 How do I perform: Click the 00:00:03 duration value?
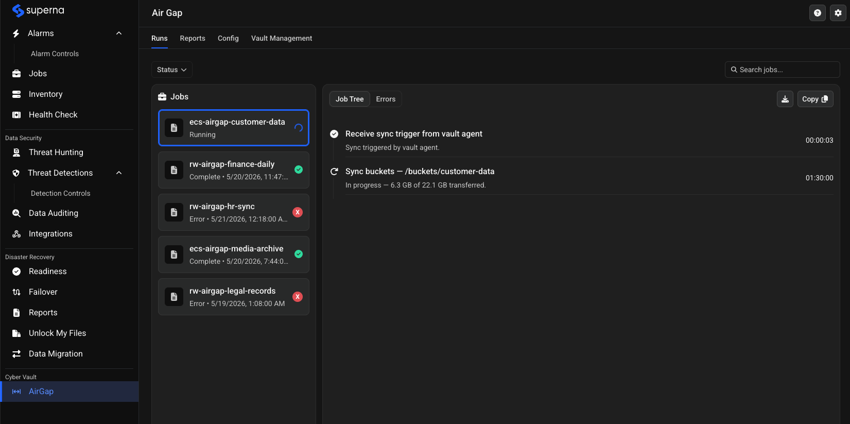point(820,140)
